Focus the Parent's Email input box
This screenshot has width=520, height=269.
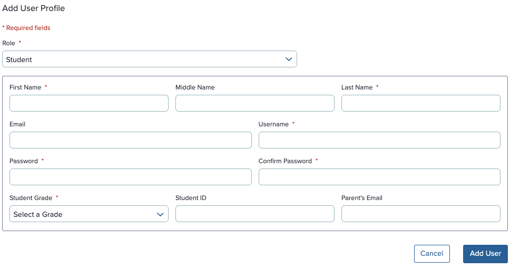tap(421, 214)
